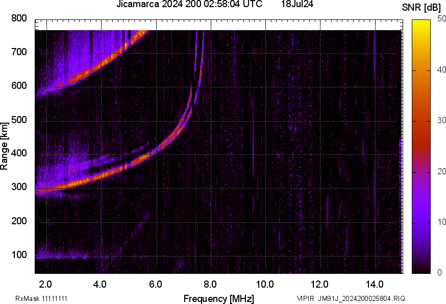
Task: Click the 'VIPIR JM91J_2024200025804.RIQ' file name
Action: click(x=351, y=298)
